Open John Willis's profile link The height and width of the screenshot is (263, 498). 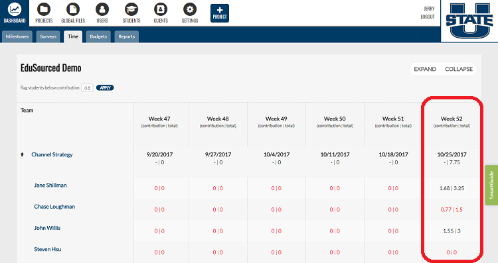click(x=47, y=228)
